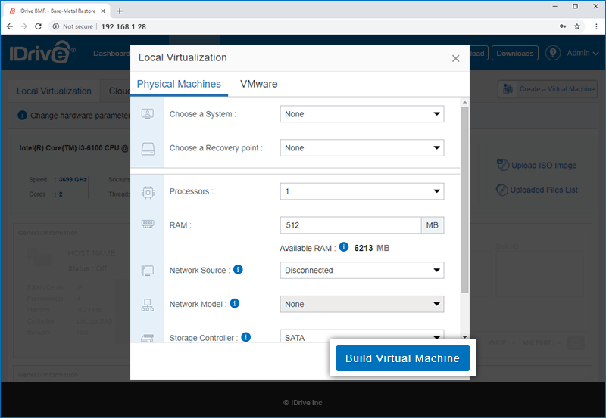Open the Processors dropdown
The image size is (606, 418).
tap(362, 191)
